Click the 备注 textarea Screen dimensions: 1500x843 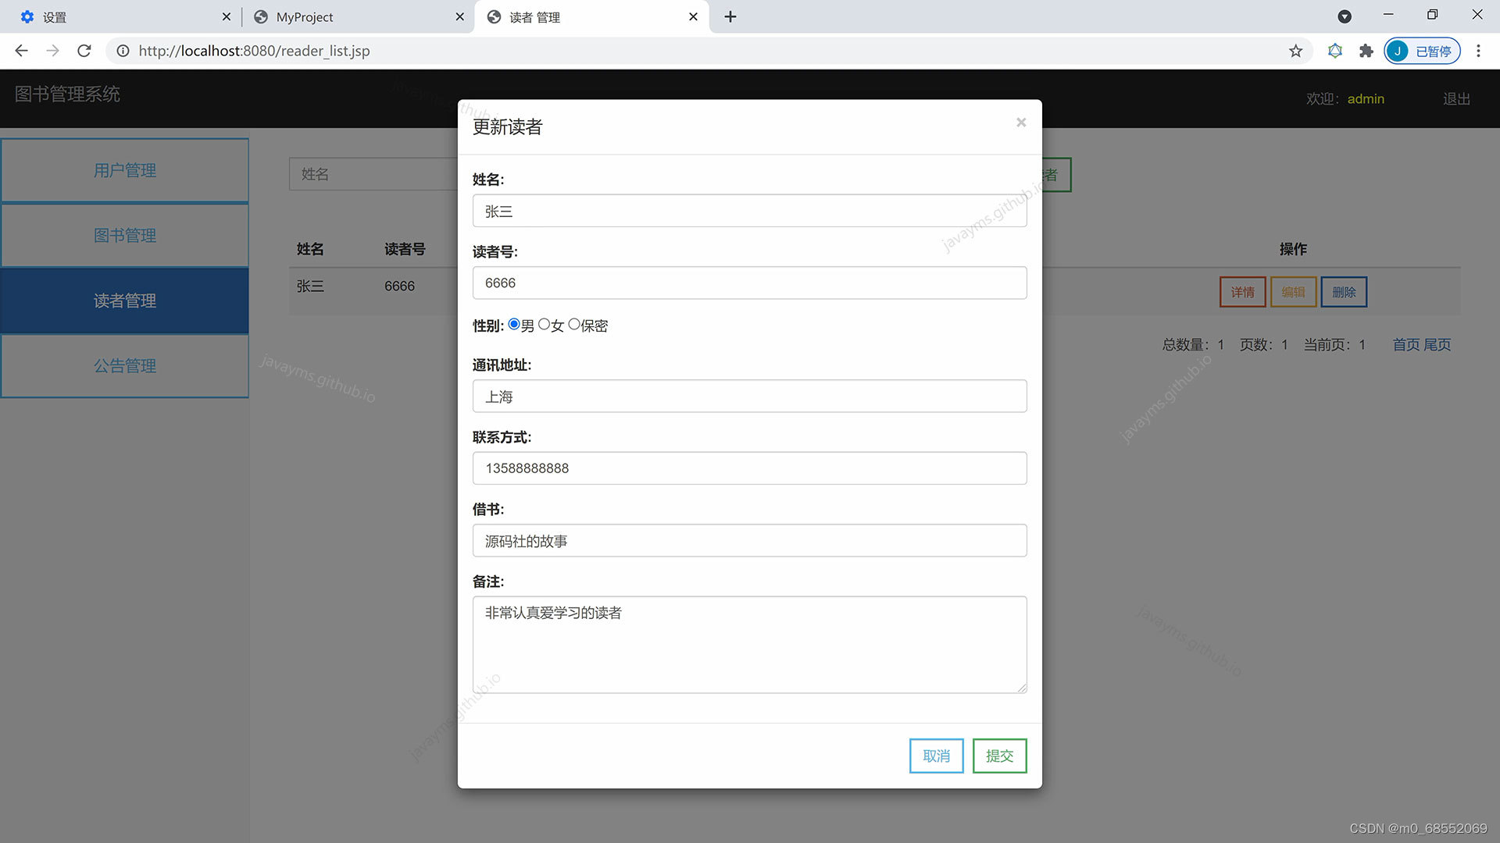pos(749,645)
